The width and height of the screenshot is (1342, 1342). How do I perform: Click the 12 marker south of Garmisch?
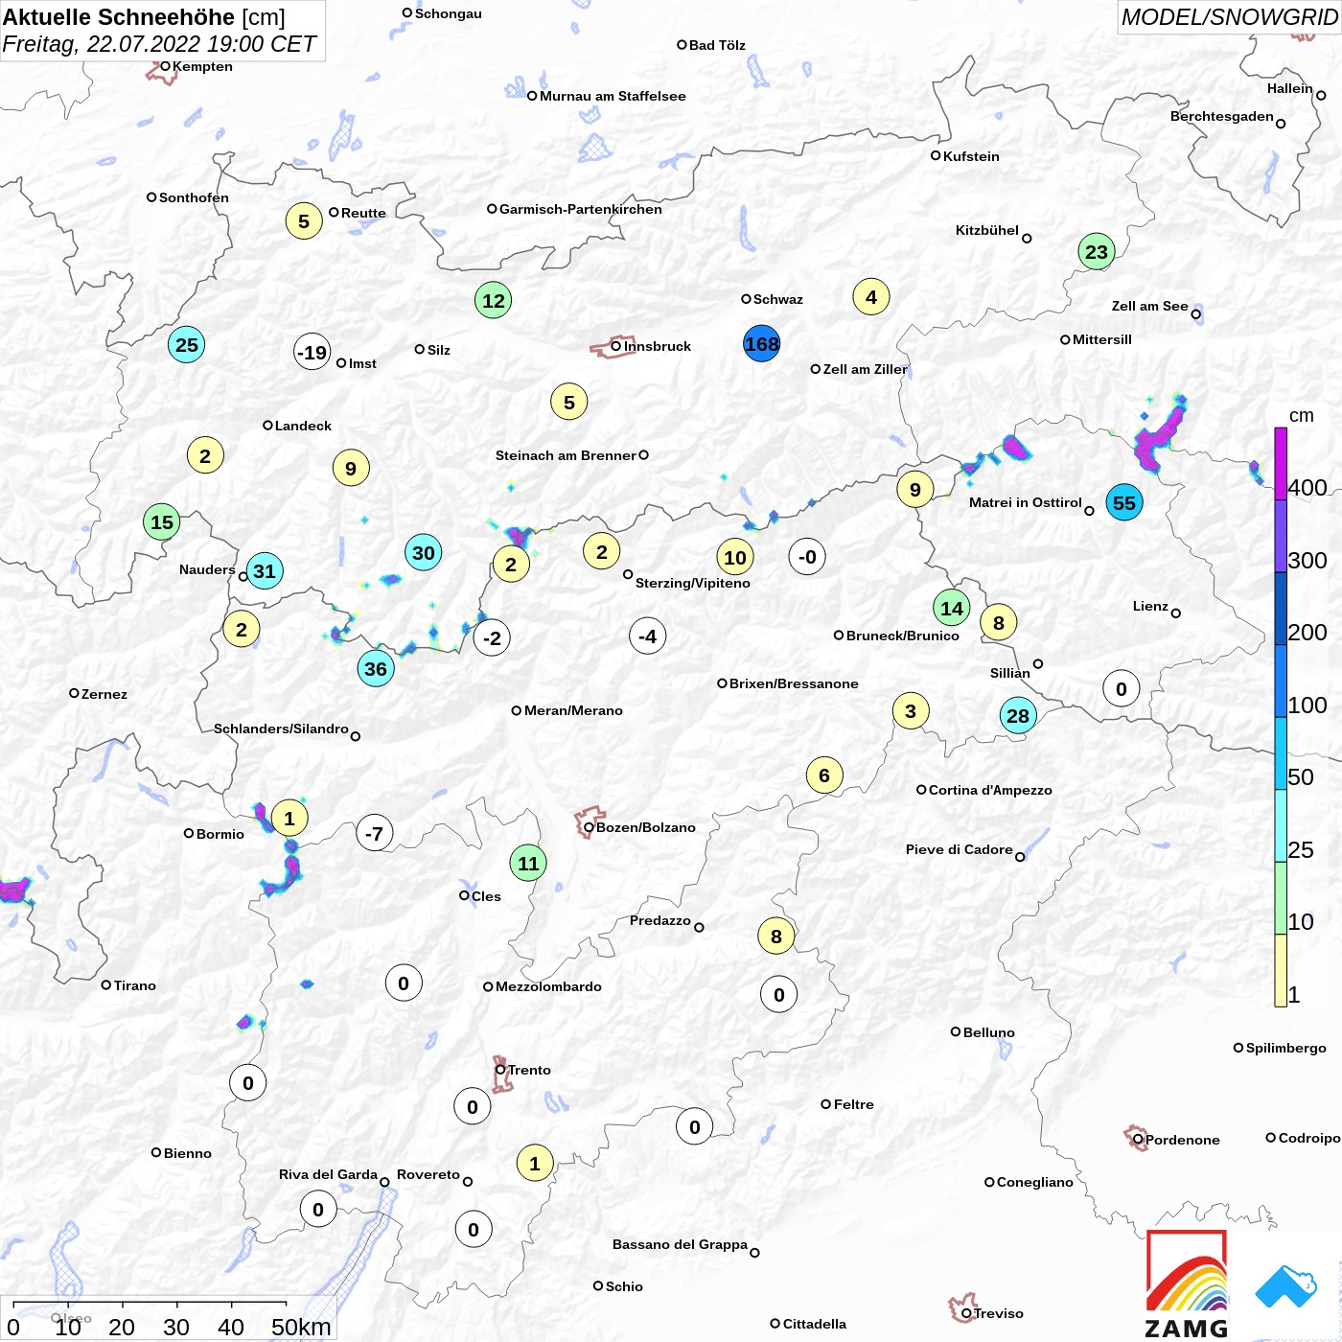click(x=494, y=300)
